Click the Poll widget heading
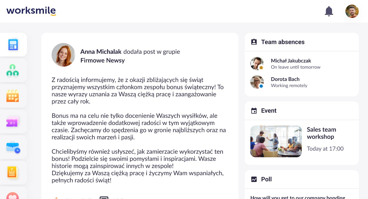This screenshot has width=368, height=199. pyautogui.click(x=266, y=179)
